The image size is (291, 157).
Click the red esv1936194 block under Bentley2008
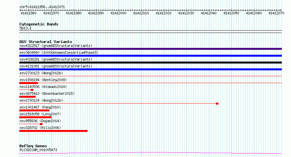[x=28, y=83]
